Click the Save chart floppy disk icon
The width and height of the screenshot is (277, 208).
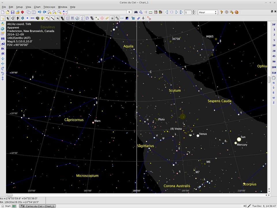[x=13, y=12]
